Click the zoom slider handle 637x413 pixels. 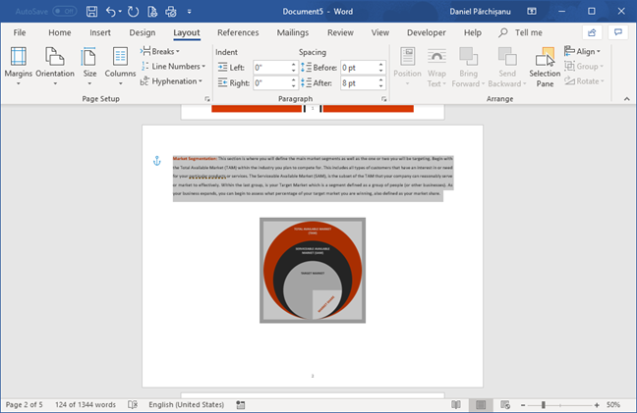(544, 405)
